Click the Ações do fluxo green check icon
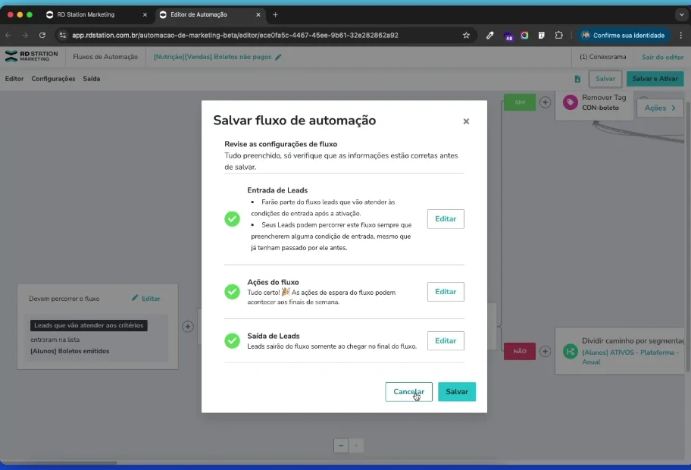 click(x=233, y=291)
